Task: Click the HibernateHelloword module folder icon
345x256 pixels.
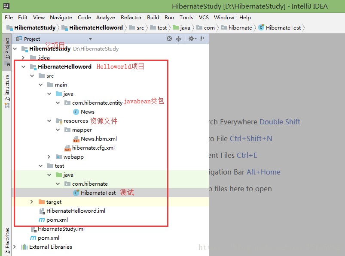Action: click(x=33, y=67)
